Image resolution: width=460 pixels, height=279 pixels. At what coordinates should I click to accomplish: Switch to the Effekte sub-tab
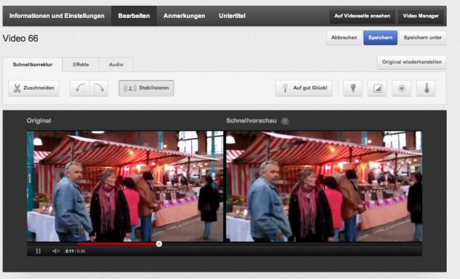pyautogui.click(x=81, y=65)
